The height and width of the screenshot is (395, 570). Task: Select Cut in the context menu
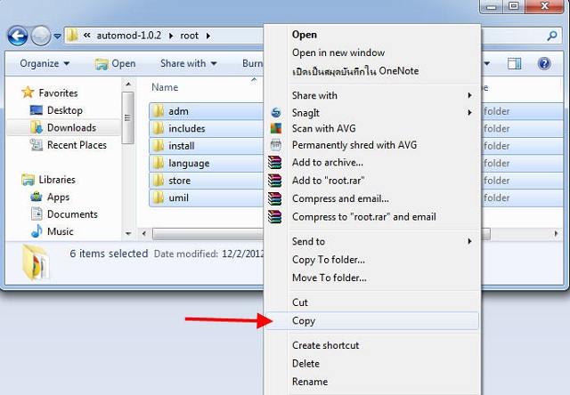pyautogui.click(x=300, y=302)
